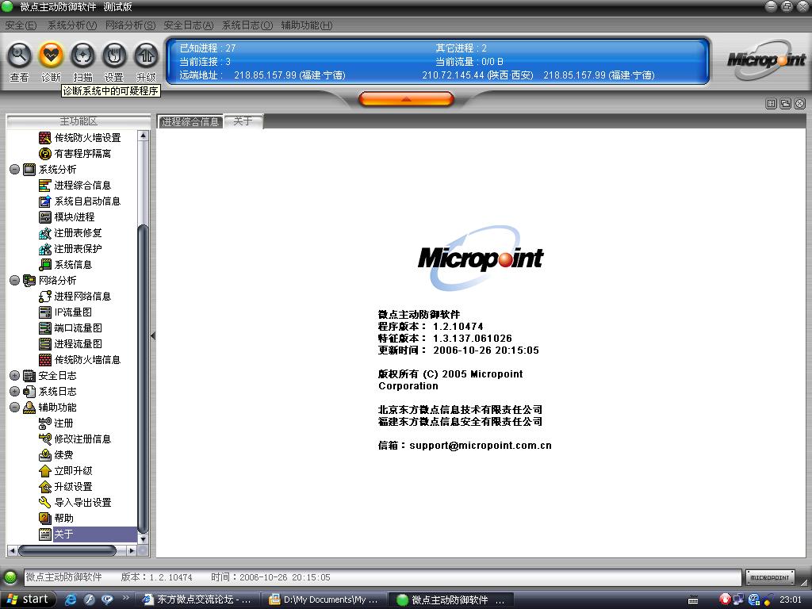This screenshot has height=609, width=812.
Task: Click the 查看 magnifier toolbar icon
Action: pyautogui.click(x=20, y=56)
